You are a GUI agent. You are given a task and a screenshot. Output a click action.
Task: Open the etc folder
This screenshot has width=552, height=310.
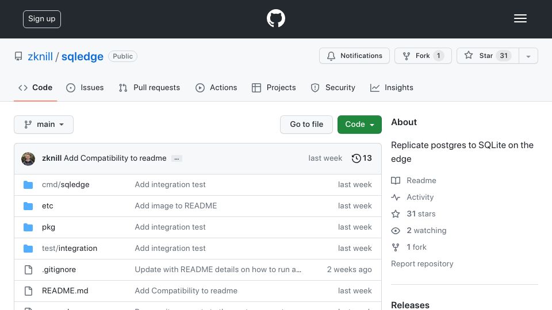click(x=48, y=206)
